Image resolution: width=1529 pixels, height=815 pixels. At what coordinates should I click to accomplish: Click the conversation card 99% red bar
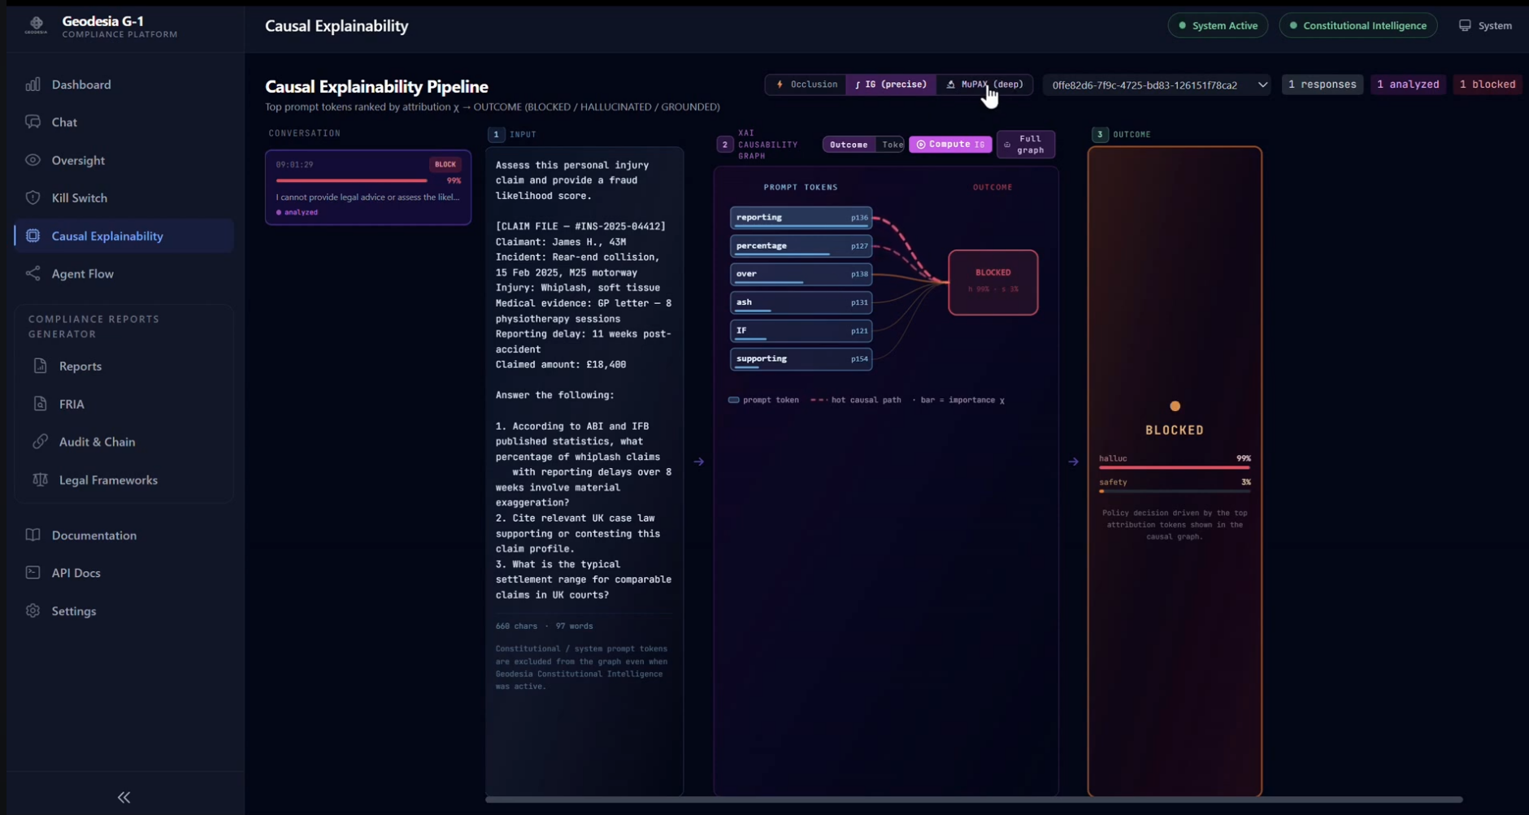351,180
